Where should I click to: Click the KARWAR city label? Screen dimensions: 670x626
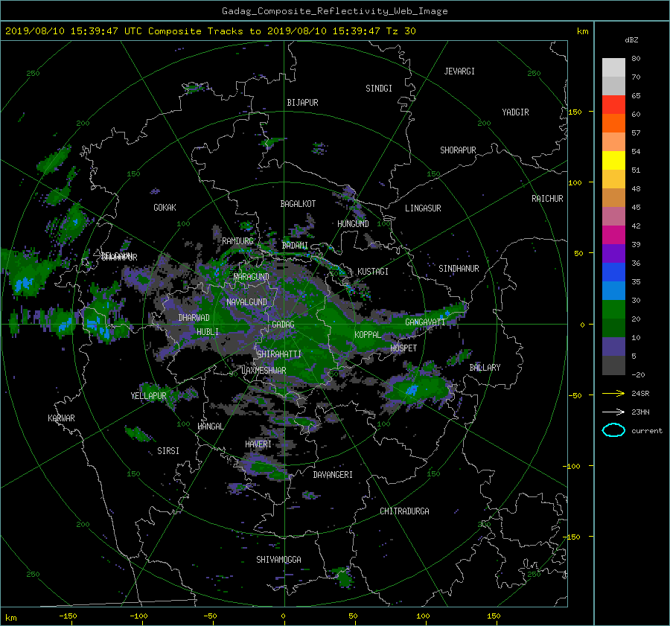[x=61, y=418]
